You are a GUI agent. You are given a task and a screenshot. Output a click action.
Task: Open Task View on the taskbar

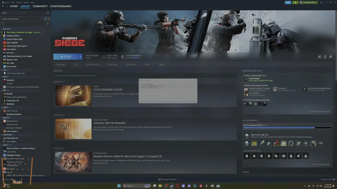(155, 186)
